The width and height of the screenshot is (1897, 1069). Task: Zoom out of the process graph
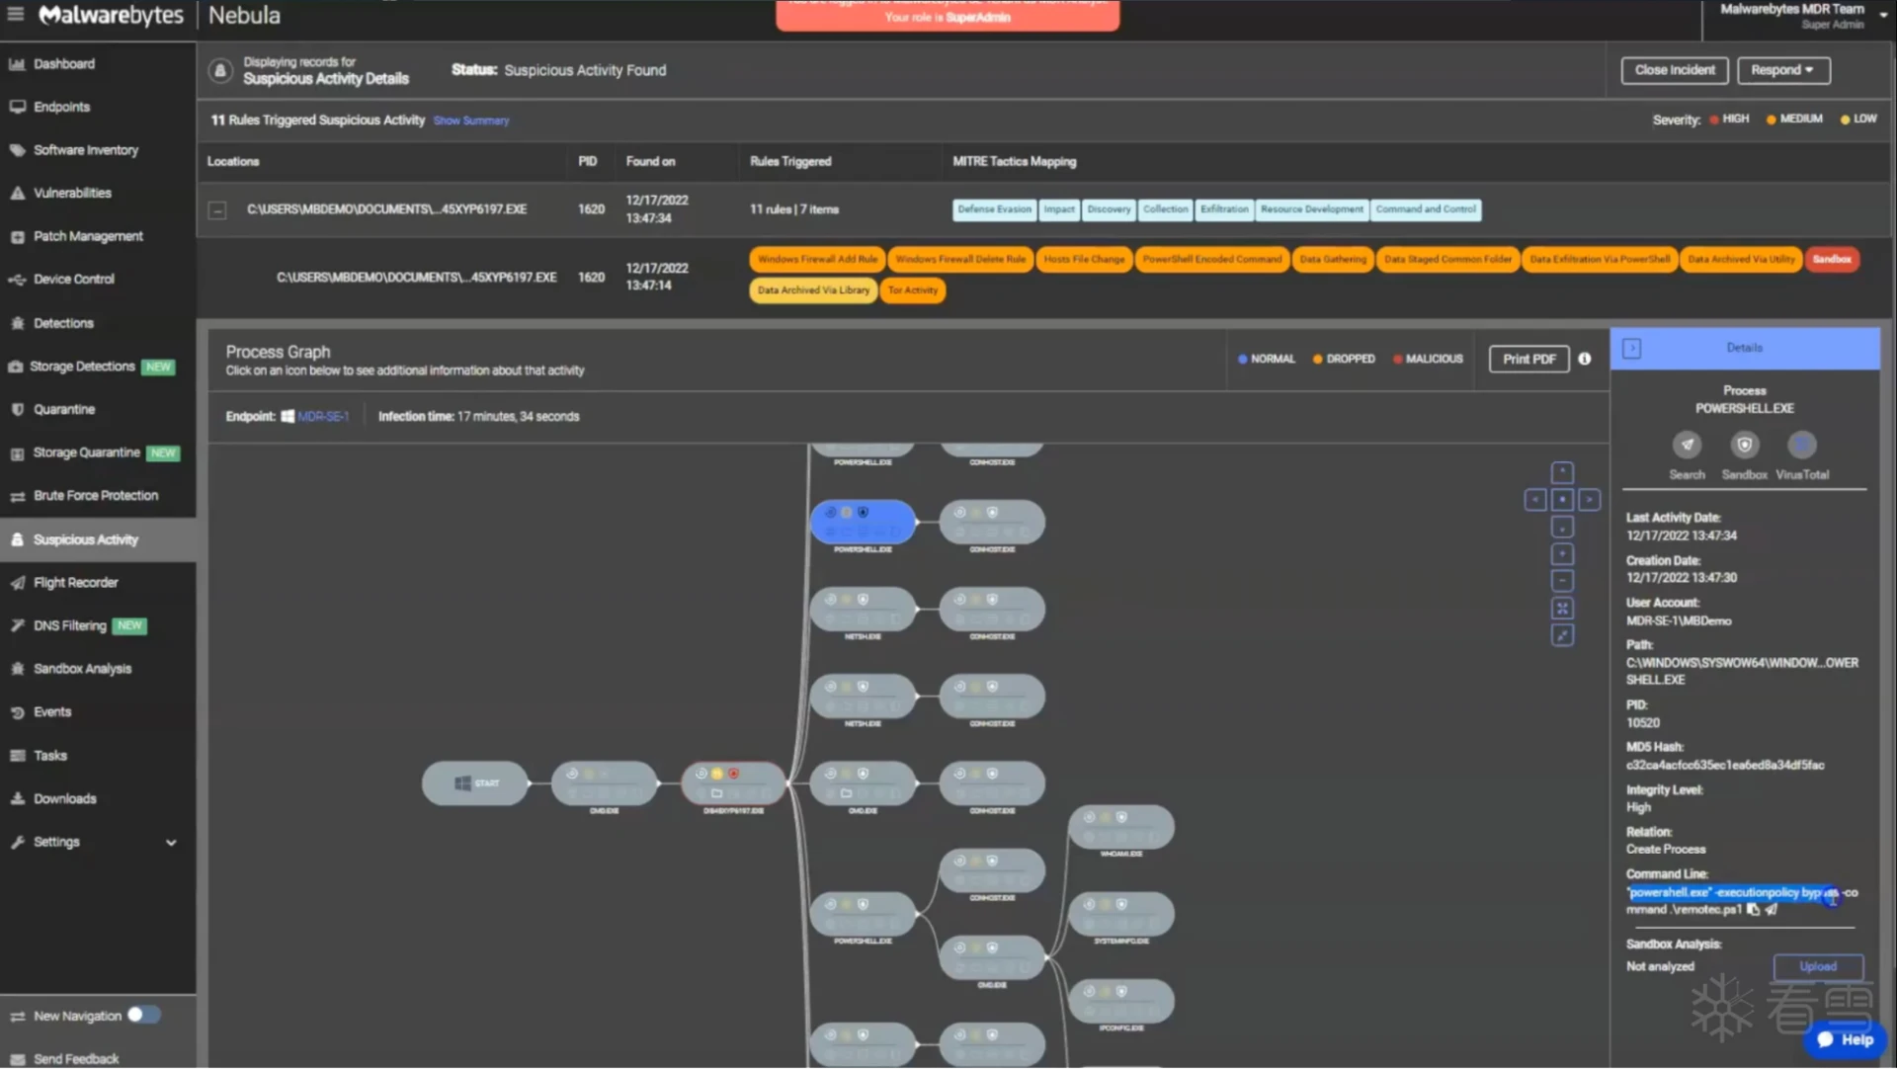(x=1562, y=581)
